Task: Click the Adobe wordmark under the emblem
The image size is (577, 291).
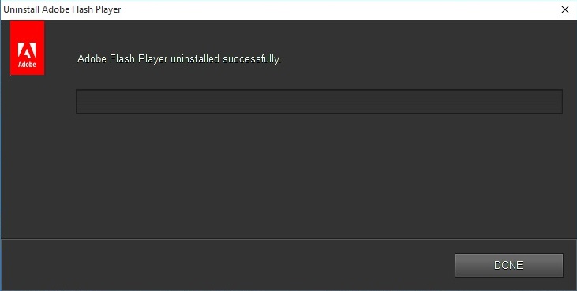Action: click(27, 65)
